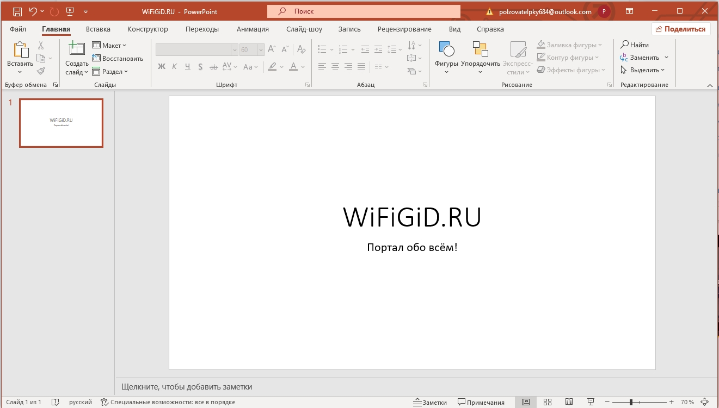The width and height of the screenshot is (719, 408).
Task: Switch to the Конструктор tab
Action: click(x=148, y=29)
